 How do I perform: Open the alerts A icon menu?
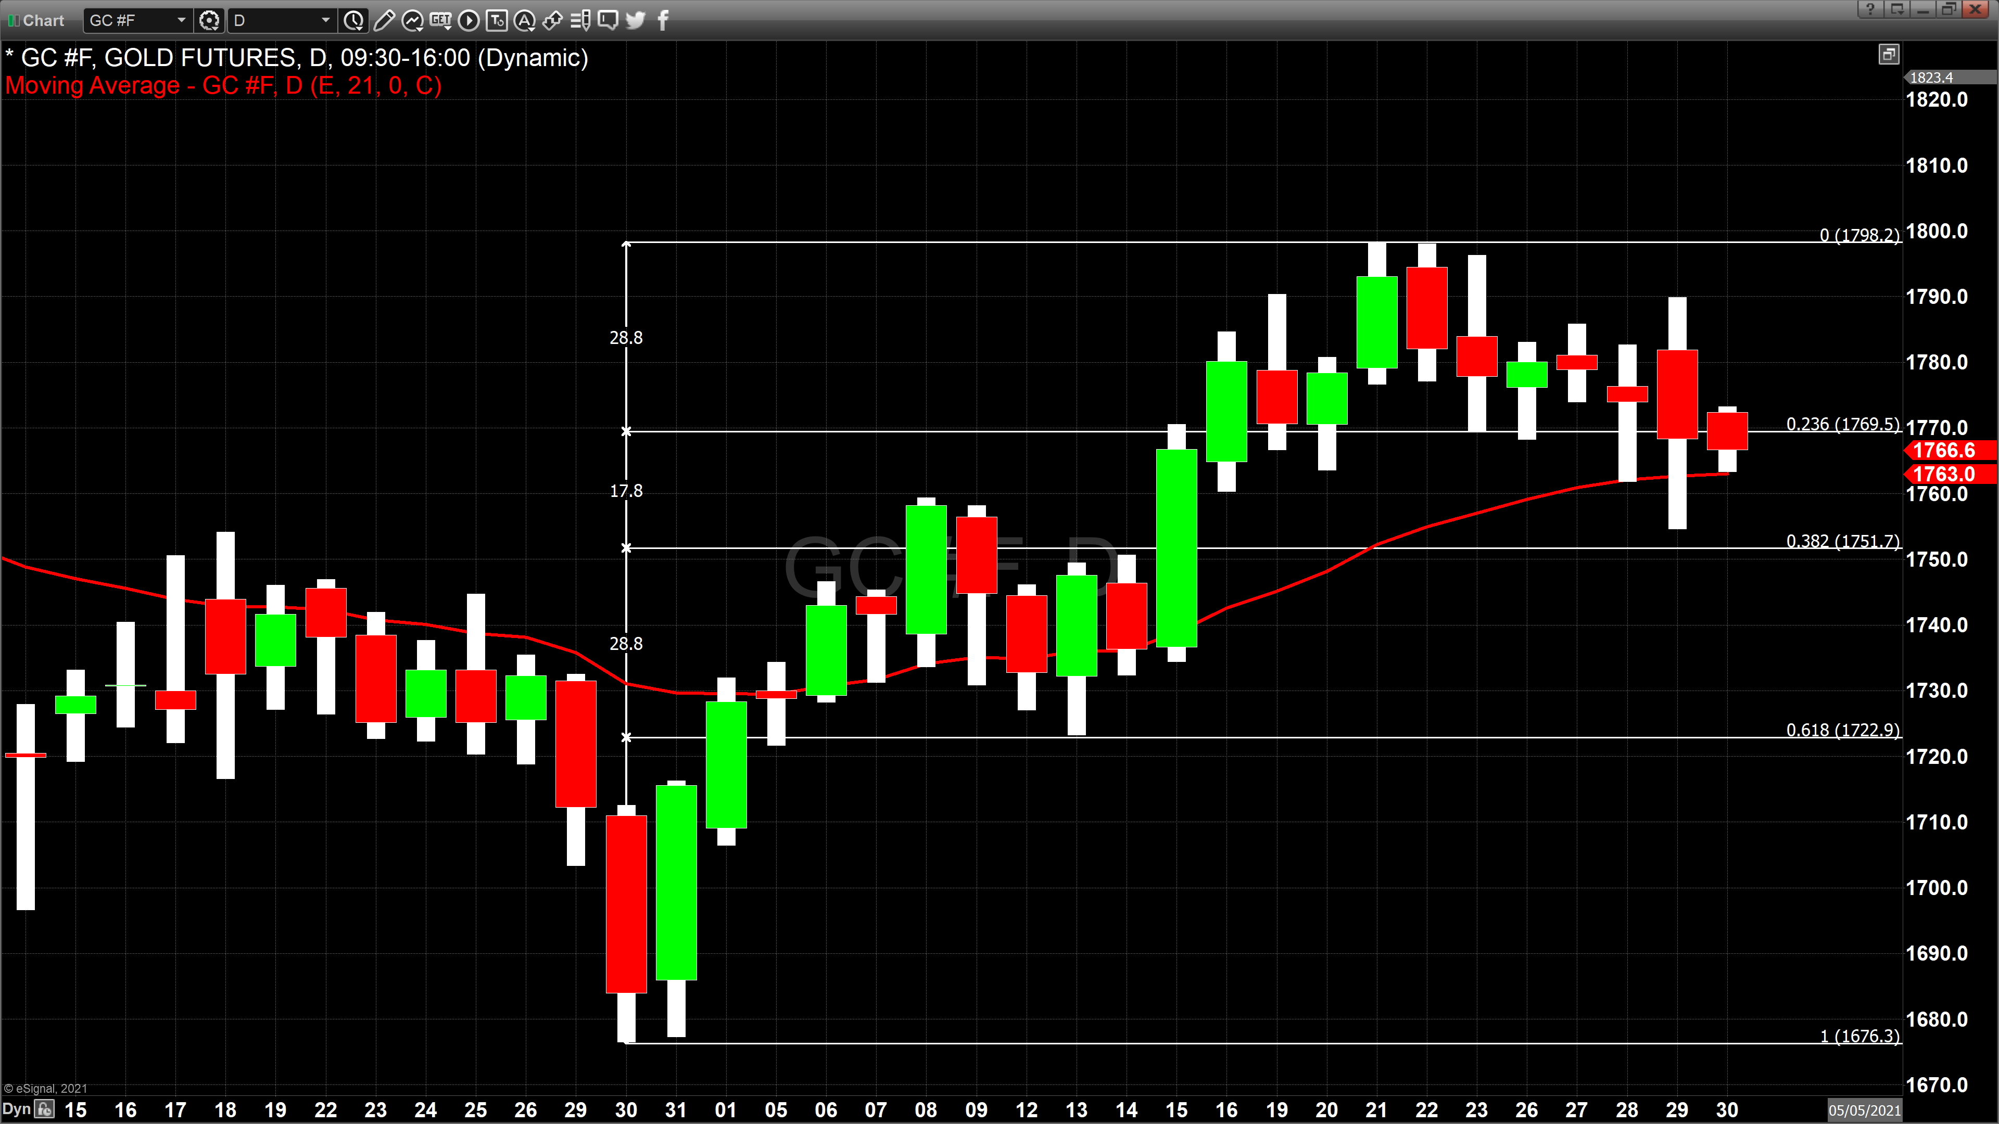pos(525,20)
